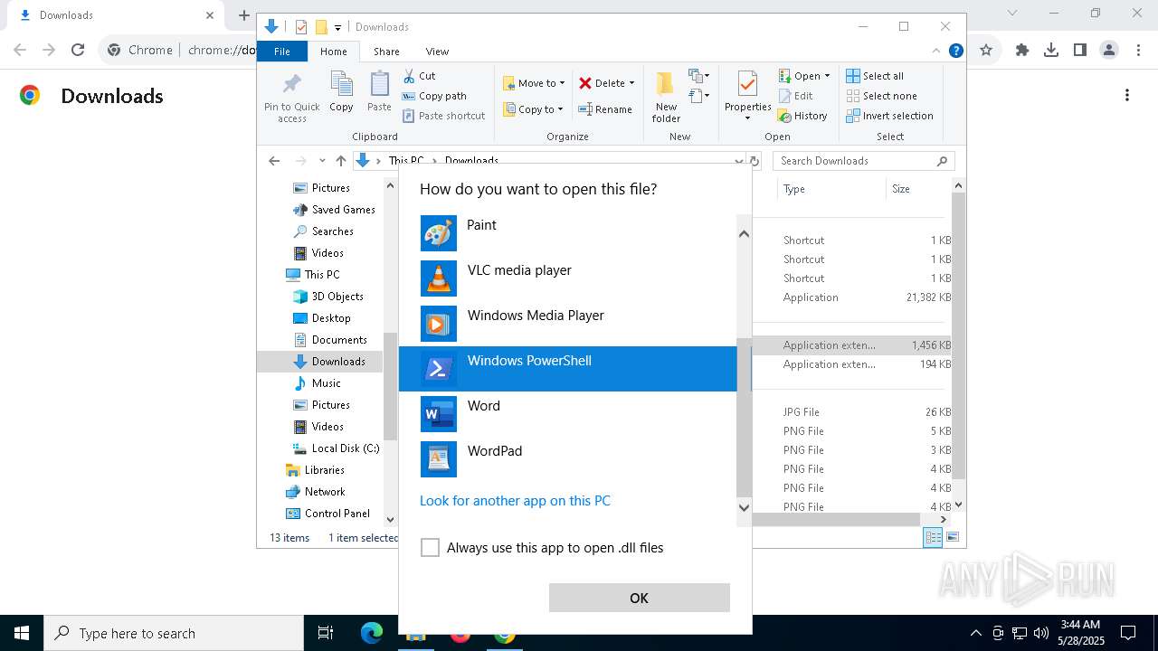Bookmark this page with the star icon
The height and width of the screenshot is (651, 1158).
click(986, 50)
